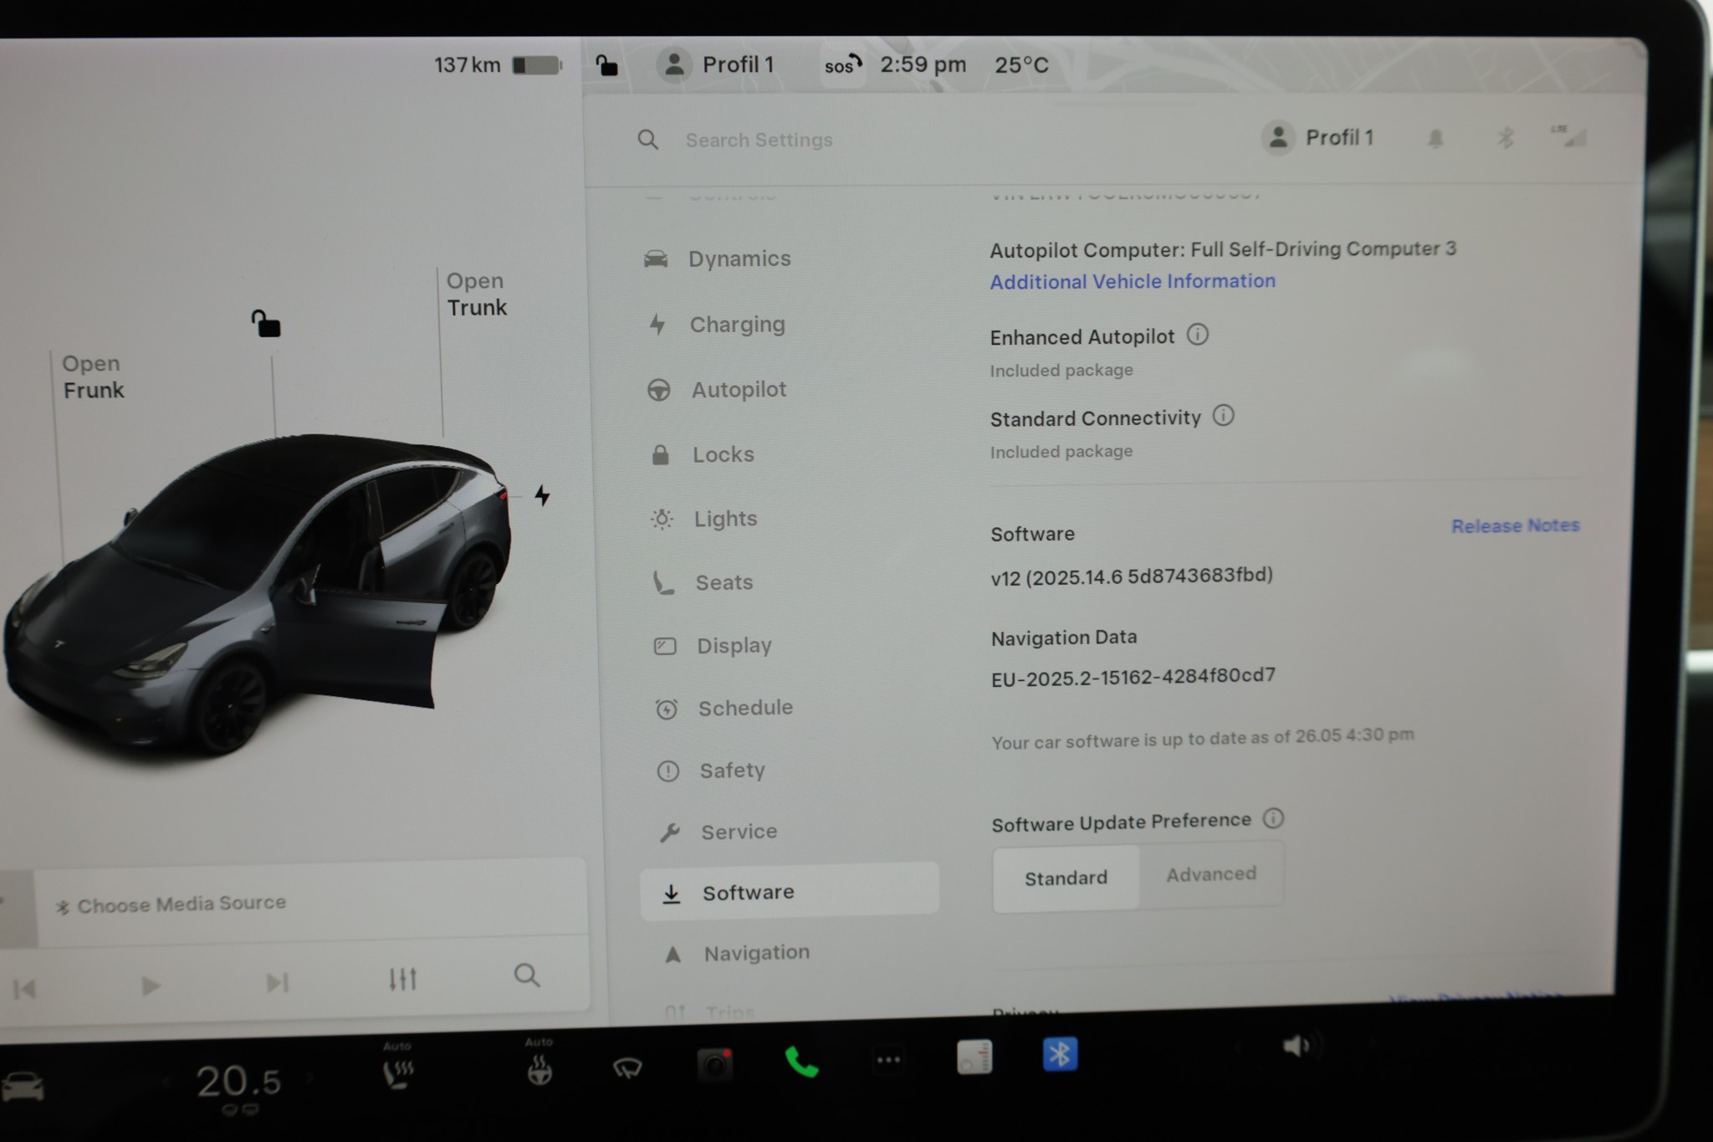The width and height of the screenshot is (1713, 1142).
Task: Select the Software settings menu
Action: [x=789, y=890]
